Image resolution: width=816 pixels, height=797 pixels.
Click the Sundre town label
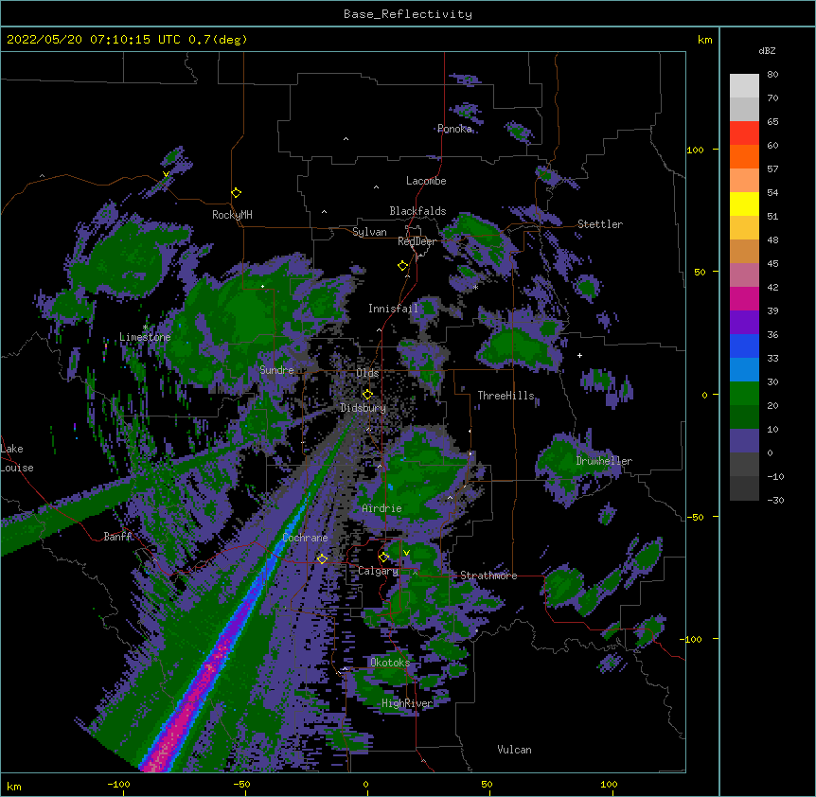(276, 370)
